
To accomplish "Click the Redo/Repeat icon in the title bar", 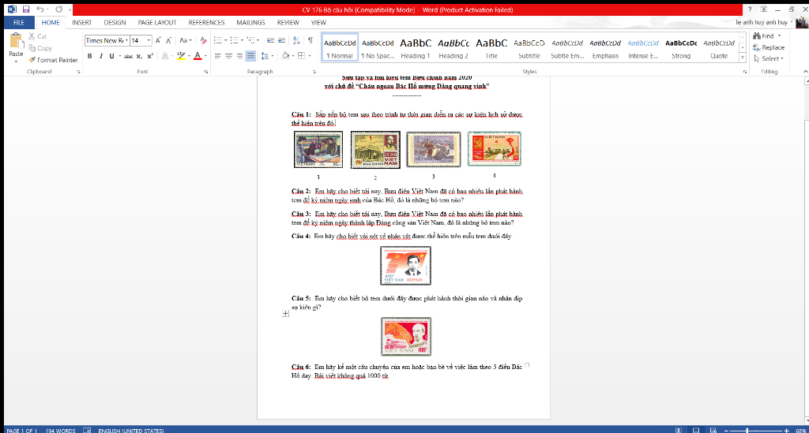I will pyautogui.click(x=58, y=9).
